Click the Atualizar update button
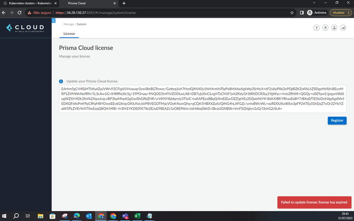Screen dimensions: 354x221 tap(341, 13)
